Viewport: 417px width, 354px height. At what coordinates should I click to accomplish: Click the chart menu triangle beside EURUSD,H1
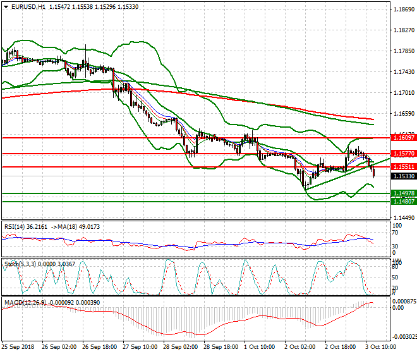tap(6, 7)
